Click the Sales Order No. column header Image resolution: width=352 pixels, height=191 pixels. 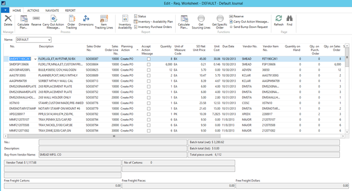(x=94, y=48)
